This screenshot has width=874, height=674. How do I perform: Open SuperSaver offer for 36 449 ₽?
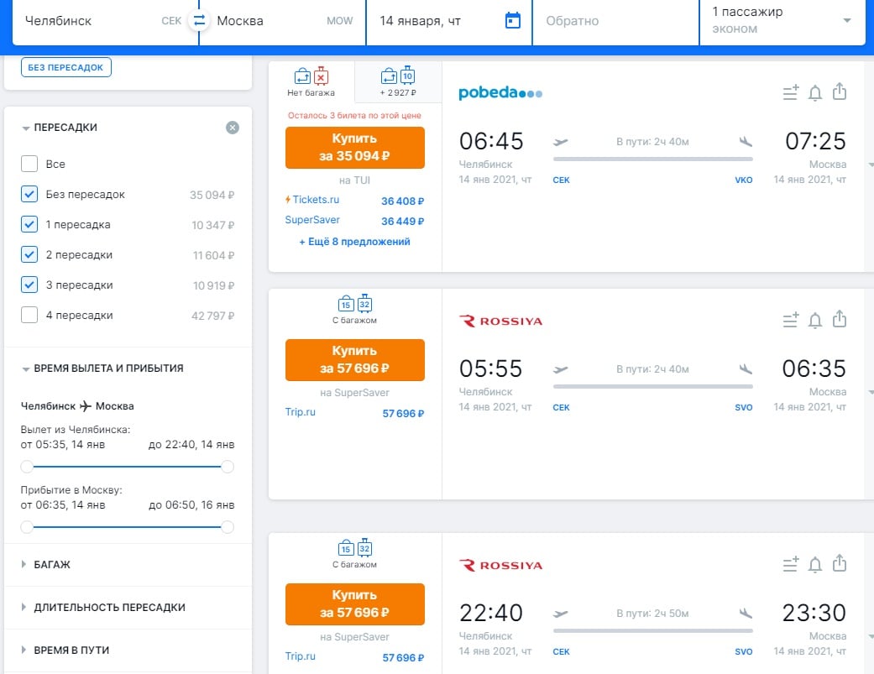click(354, 220)
